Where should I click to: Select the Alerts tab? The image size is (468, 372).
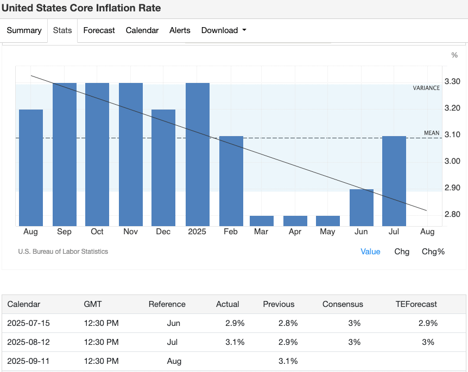pyautogui.click(x=180, y=30)
